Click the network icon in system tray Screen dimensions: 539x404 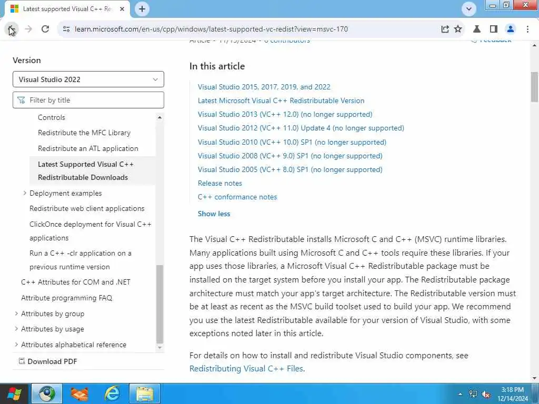(x=473, y=394)
